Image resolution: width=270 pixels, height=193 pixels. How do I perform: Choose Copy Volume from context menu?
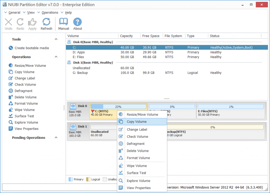(137, 122)
